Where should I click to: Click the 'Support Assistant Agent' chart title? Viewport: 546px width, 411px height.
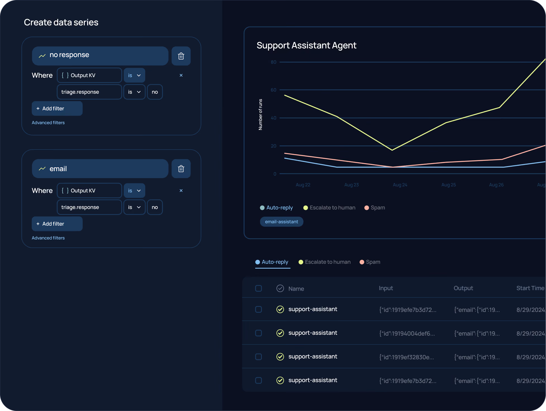(306, 45)
